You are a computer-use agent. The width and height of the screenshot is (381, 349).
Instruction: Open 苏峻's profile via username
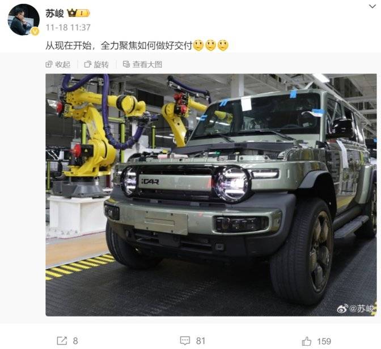point(54,14)
